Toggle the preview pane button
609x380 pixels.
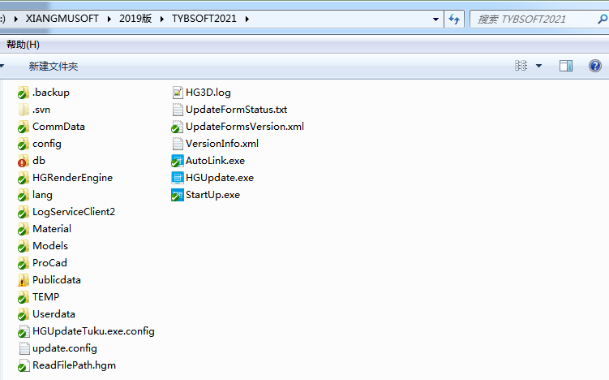click(566, 66)
